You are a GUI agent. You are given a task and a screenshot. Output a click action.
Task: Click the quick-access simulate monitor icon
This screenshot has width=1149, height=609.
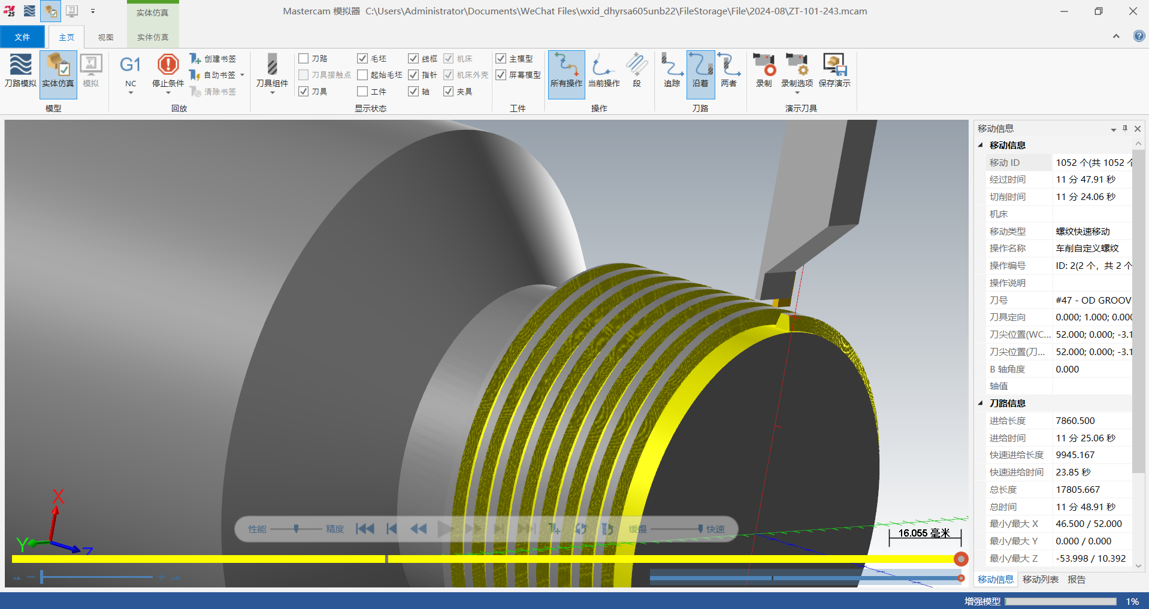(72, 11)
